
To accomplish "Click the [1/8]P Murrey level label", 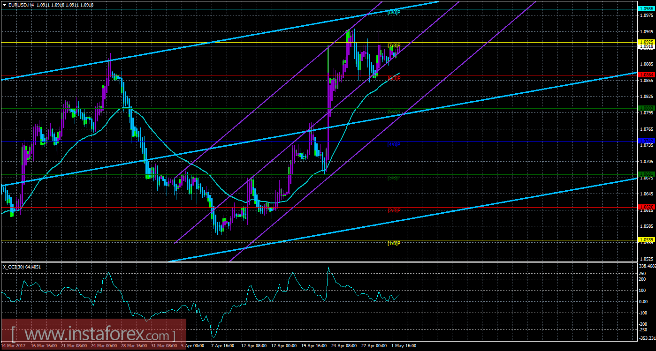I will click(394, 243).
